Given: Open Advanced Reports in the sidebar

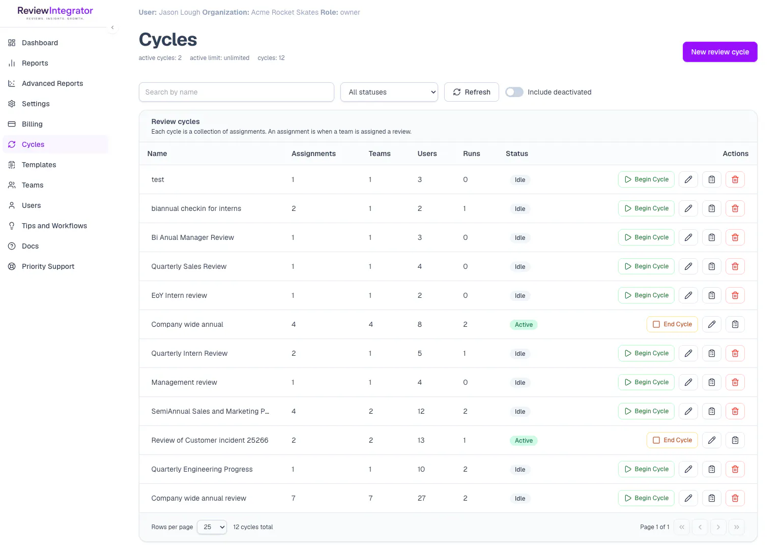Looking at the screenshot, I should click(x=55, y=83).
